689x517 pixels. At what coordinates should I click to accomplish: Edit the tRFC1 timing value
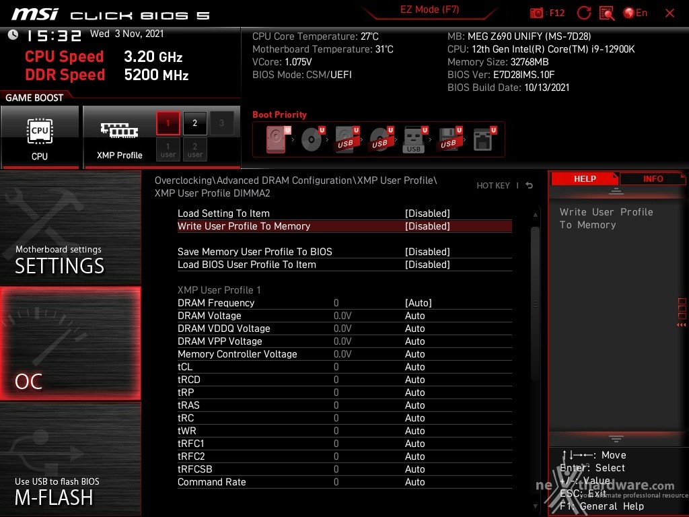pyautogui.click(x=344, y=444)
